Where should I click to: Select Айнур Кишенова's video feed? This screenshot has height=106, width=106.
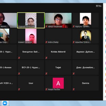58,20
